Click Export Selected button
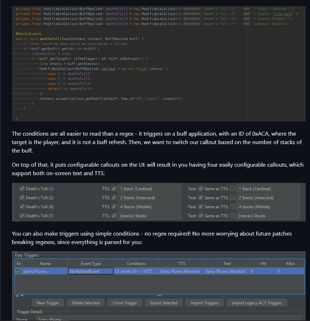310x321 pixels. pyautogui.click(x=164, y=303)
